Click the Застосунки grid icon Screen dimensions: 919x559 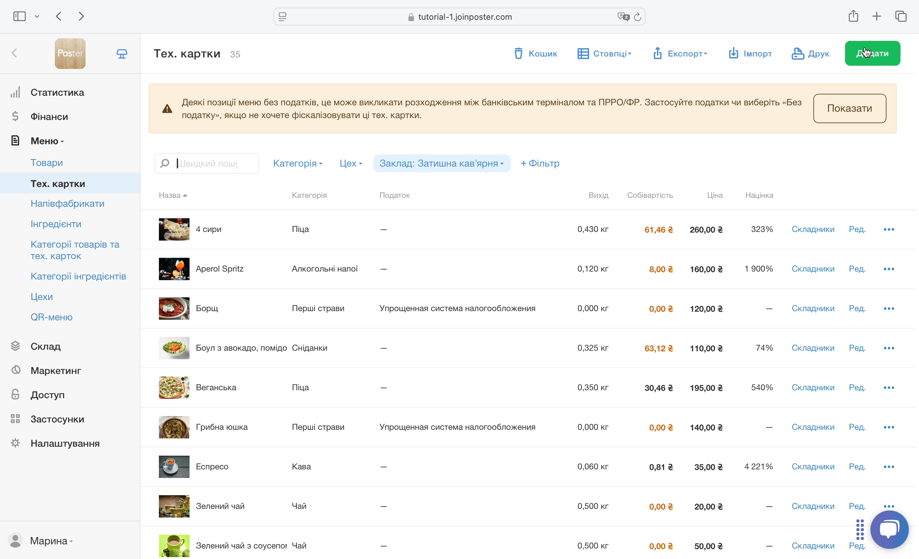point(15,419)
